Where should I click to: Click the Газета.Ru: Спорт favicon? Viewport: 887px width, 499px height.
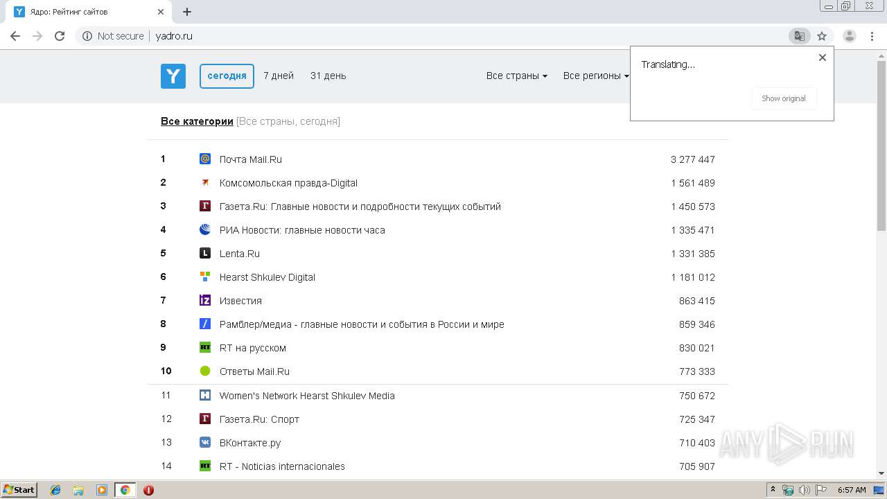point(205,419)
